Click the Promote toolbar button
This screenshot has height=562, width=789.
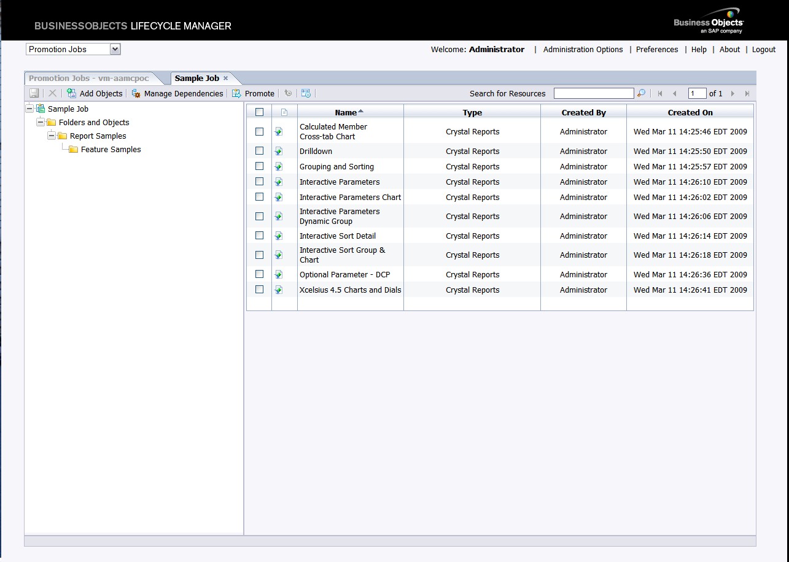253,93
